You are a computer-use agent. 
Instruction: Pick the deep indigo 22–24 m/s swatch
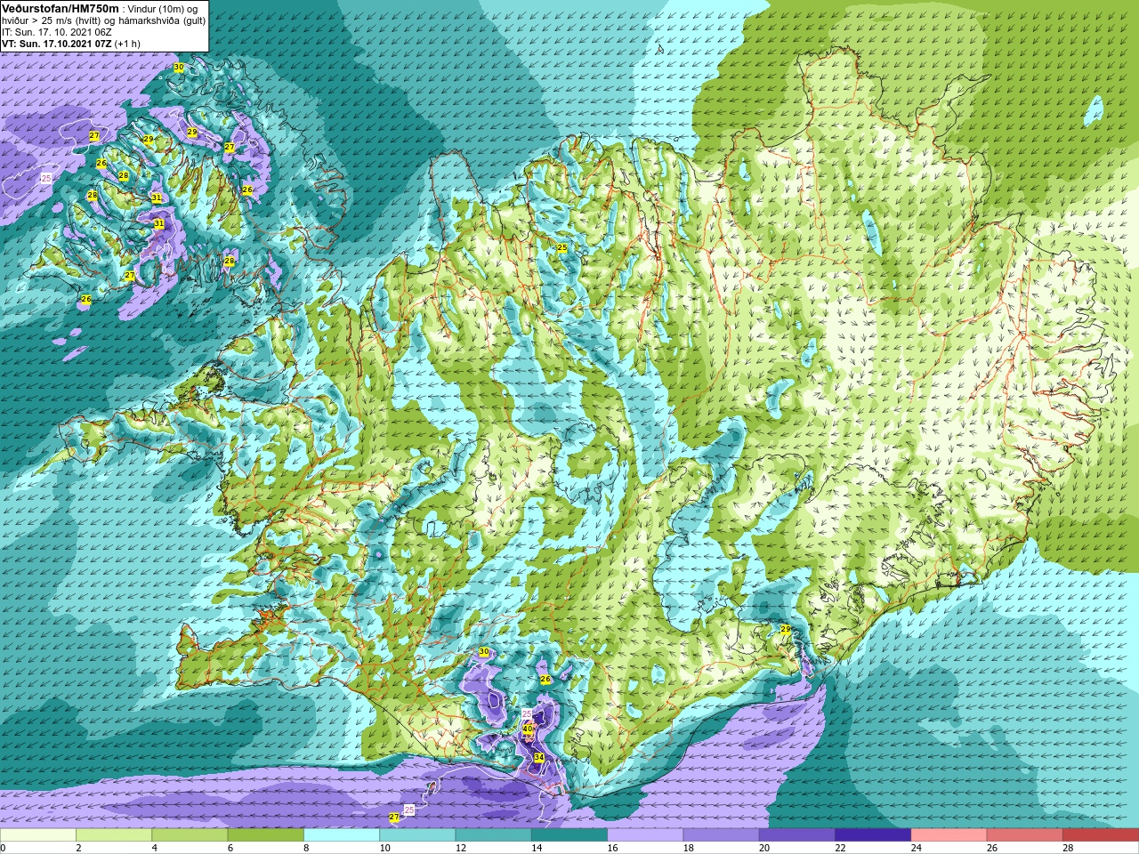point(873,835)
